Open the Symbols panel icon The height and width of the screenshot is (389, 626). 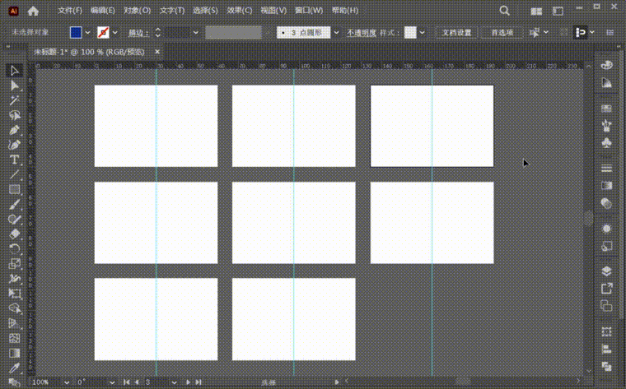[606, 142]
